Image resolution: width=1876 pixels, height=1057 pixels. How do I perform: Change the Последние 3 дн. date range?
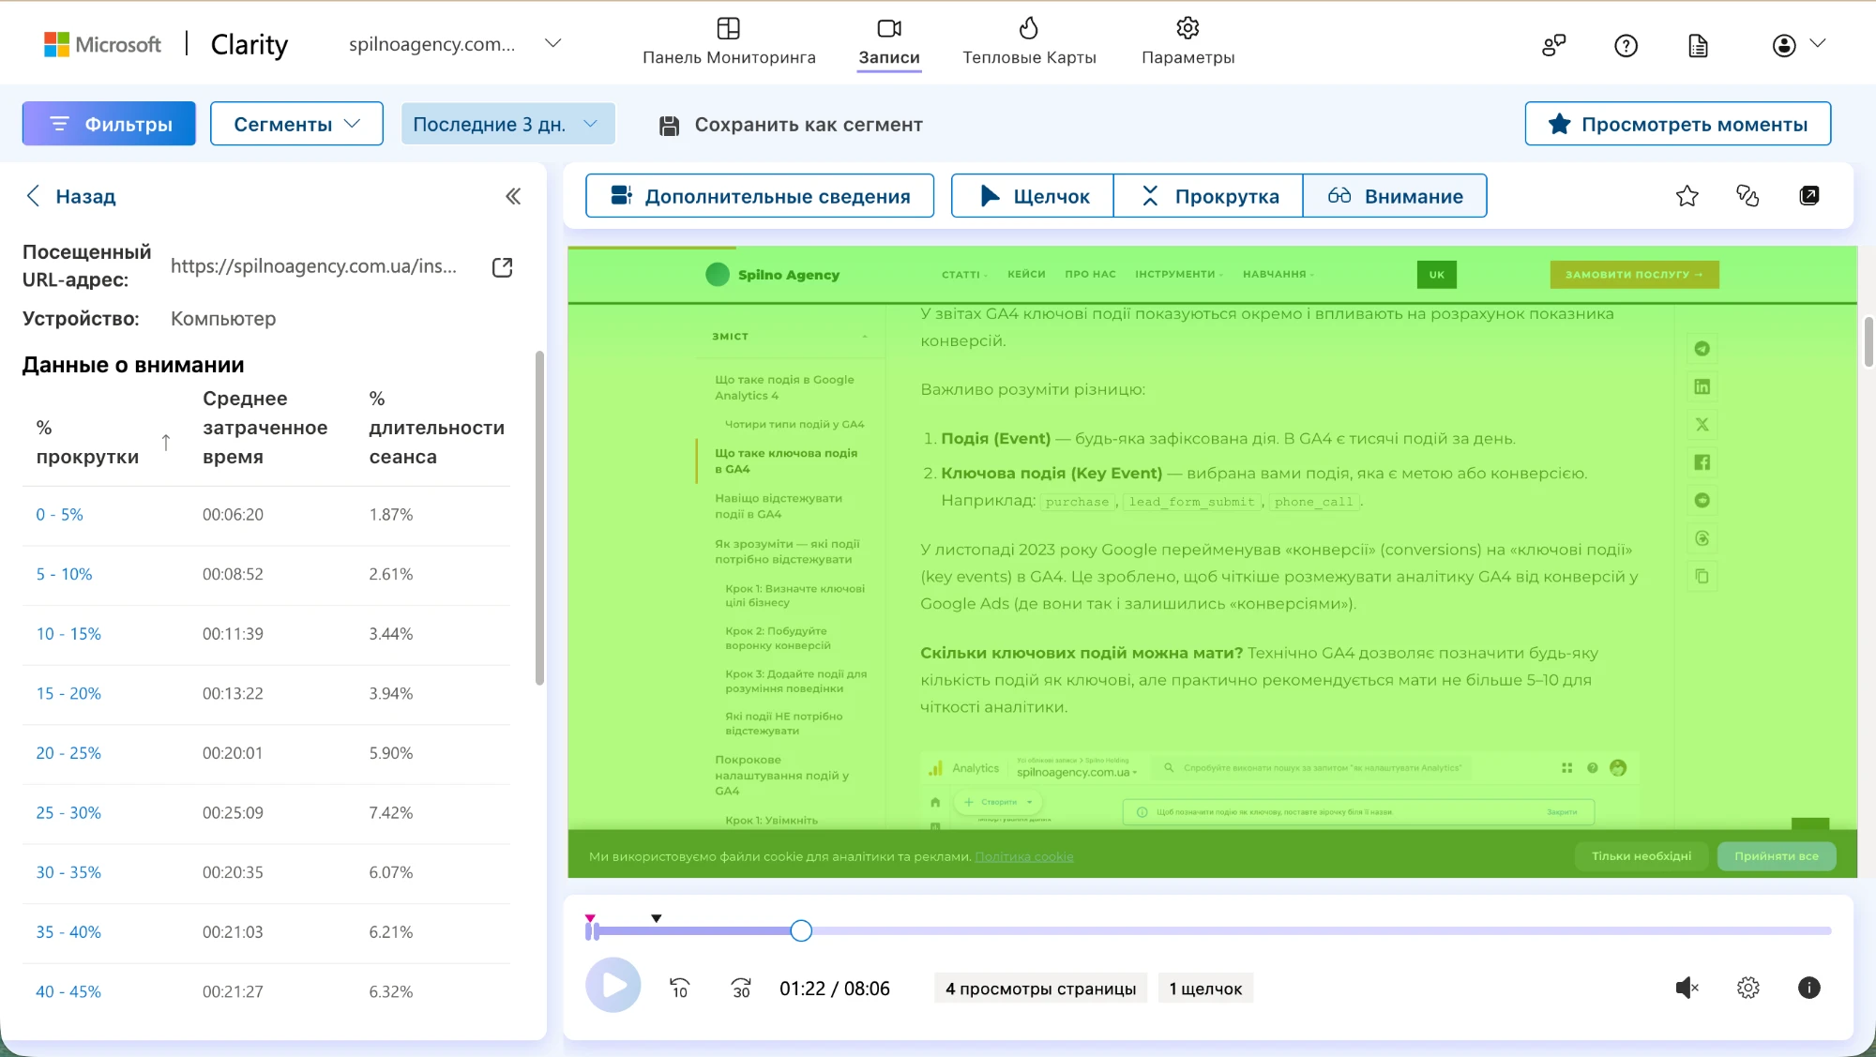[x=507, y=124]
